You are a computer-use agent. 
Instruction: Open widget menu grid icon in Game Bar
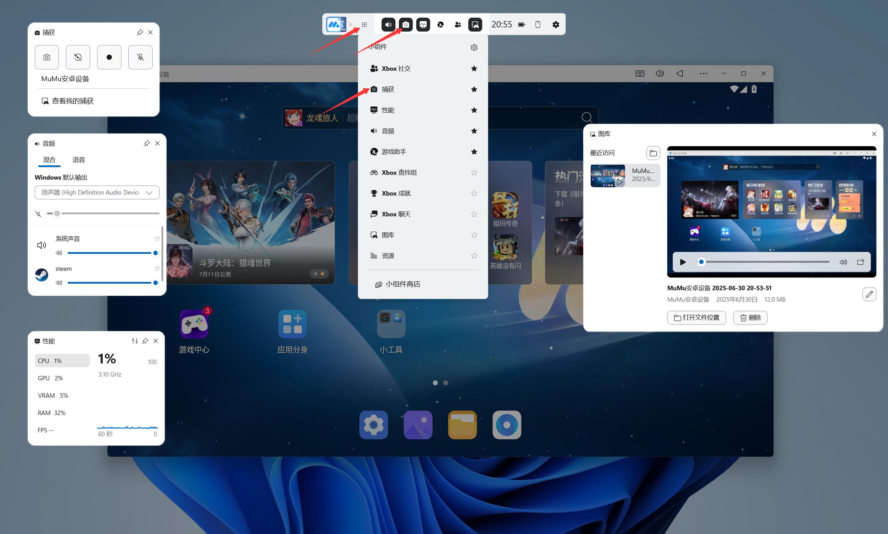pyautogui.click(x=364, y=25)
